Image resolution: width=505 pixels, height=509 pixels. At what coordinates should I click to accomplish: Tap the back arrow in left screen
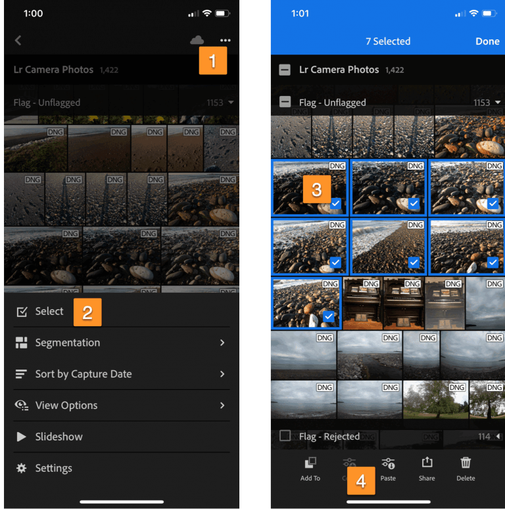[x=18, y=41]
